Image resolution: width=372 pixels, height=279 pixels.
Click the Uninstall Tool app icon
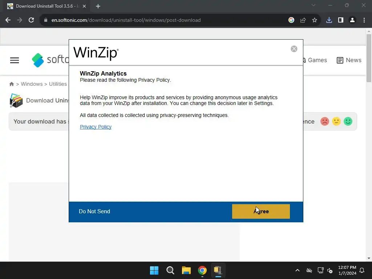16,100
